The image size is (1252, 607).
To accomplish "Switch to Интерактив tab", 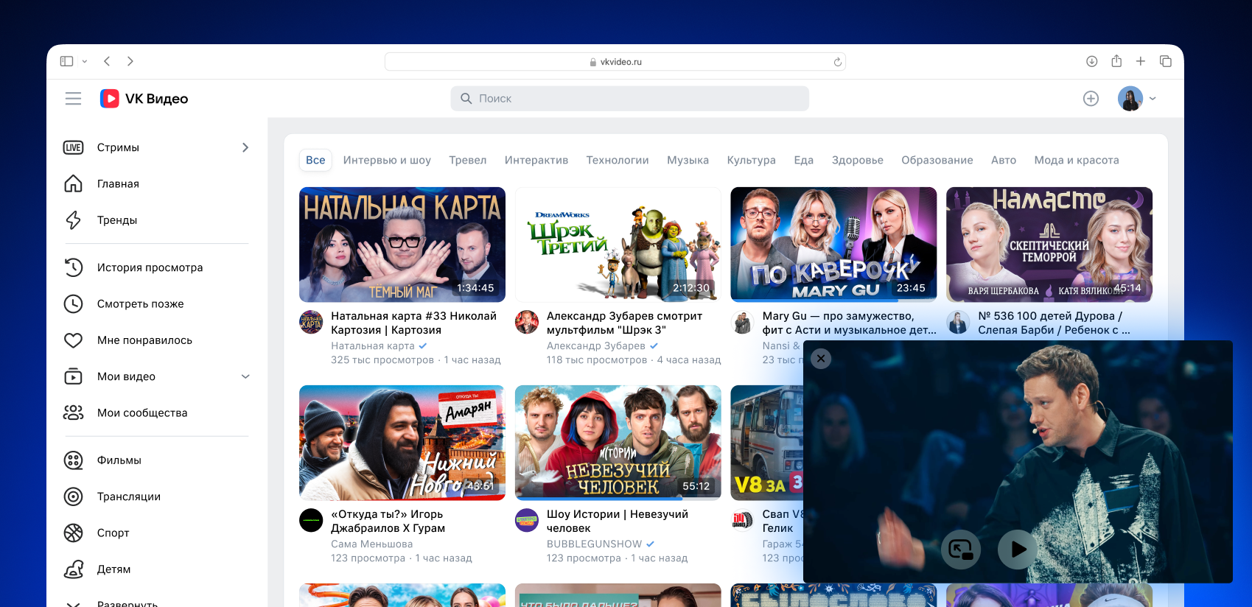I will click(536, 160).
